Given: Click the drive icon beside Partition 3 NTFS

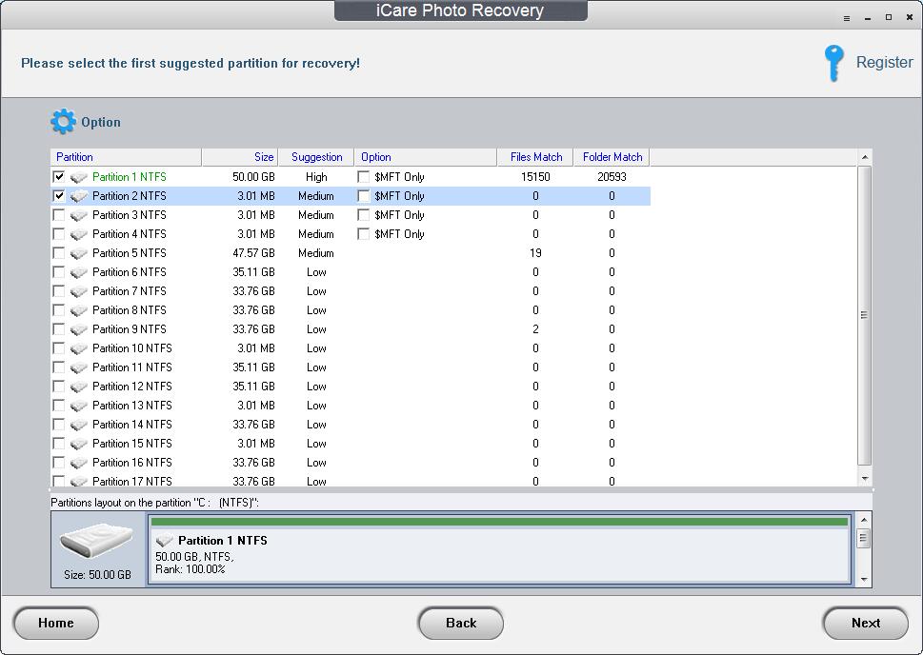Looking at the screenshot, I should pos(78,215).
